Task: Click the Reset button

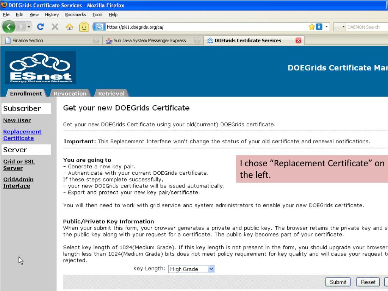Action: (368, 282)
